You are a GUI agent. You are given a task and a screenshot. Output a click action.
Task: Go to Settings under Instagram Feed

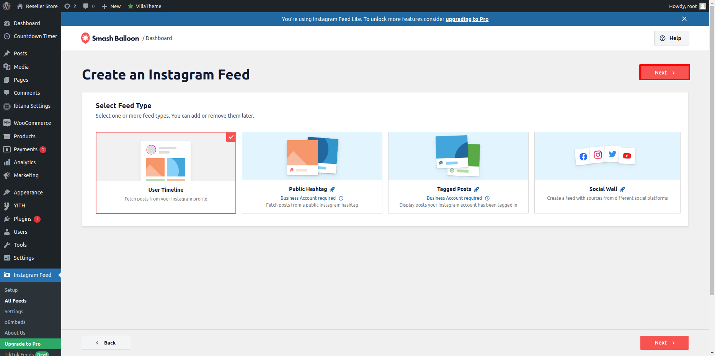coord(14,312)
